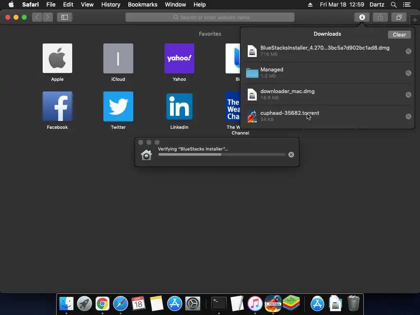Screen dimensions: 420x315
Task: Open the Safari menu
Action: [30, 5]
